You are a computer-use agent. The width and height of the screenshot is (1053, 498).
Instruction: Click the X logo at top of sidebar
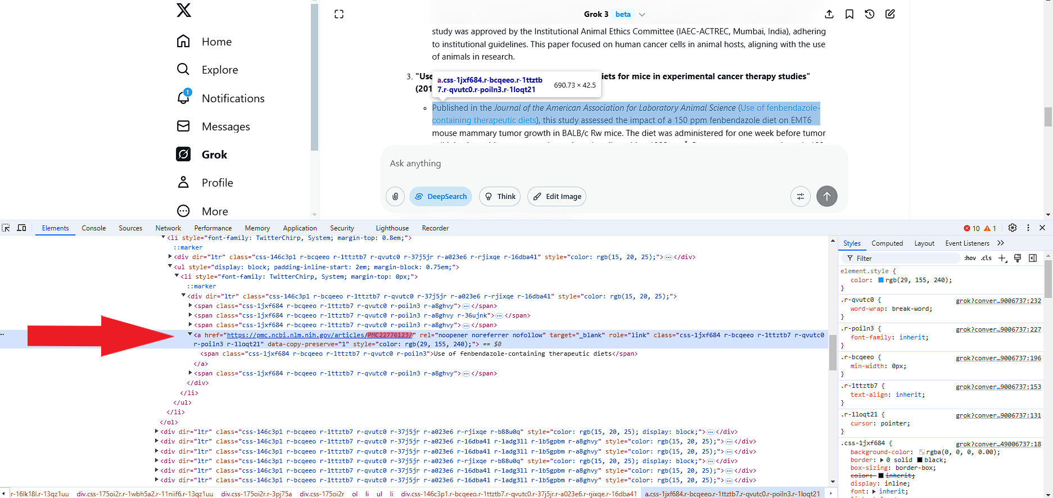(x=184, y=10)
